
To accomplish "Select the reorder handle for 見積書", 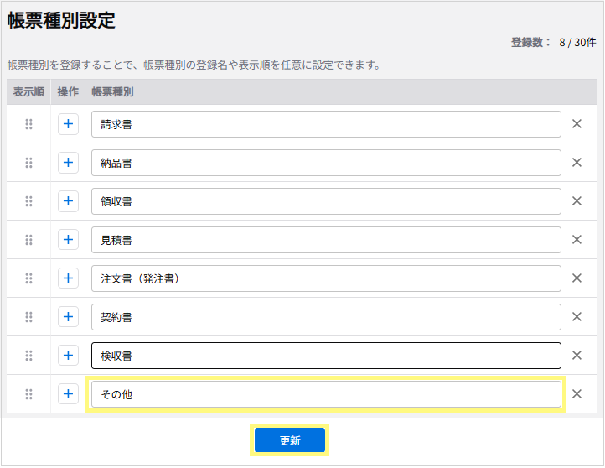I will coord(29,240).
